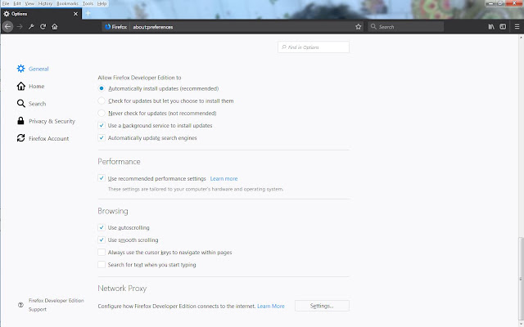This screenshot has height=327, width=524.
Task: Select the Options tab
Action: [40, 14]
